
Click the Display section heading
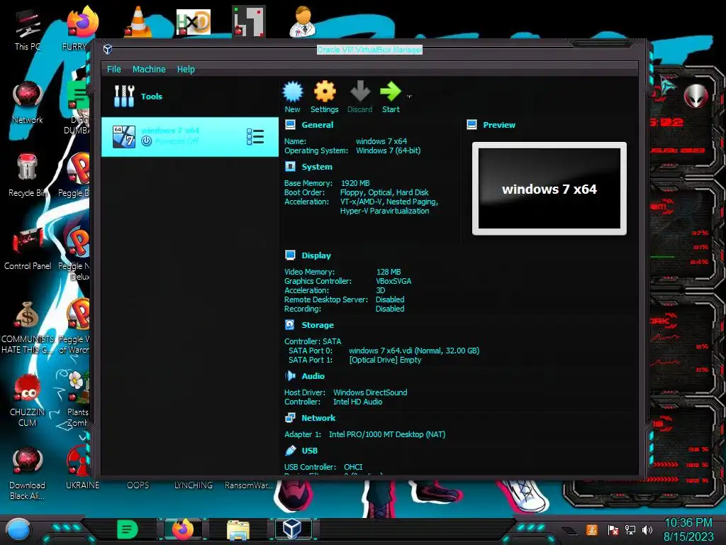(316, 255)
